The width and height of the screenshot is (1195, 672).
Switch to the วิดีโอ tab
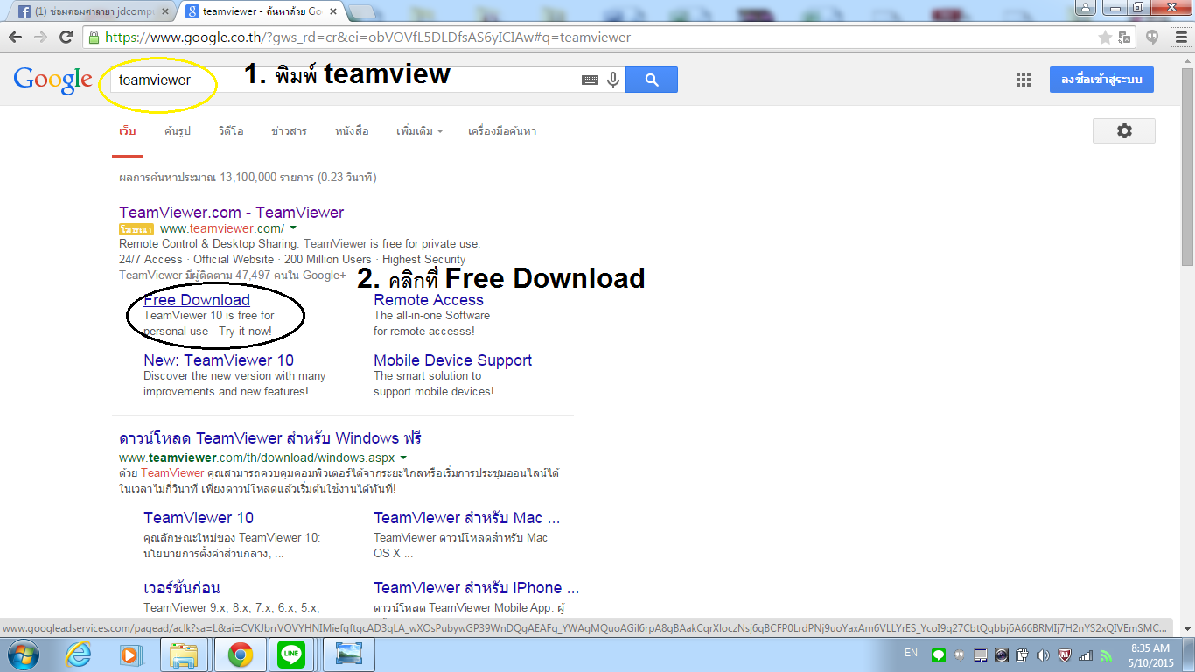231,131
